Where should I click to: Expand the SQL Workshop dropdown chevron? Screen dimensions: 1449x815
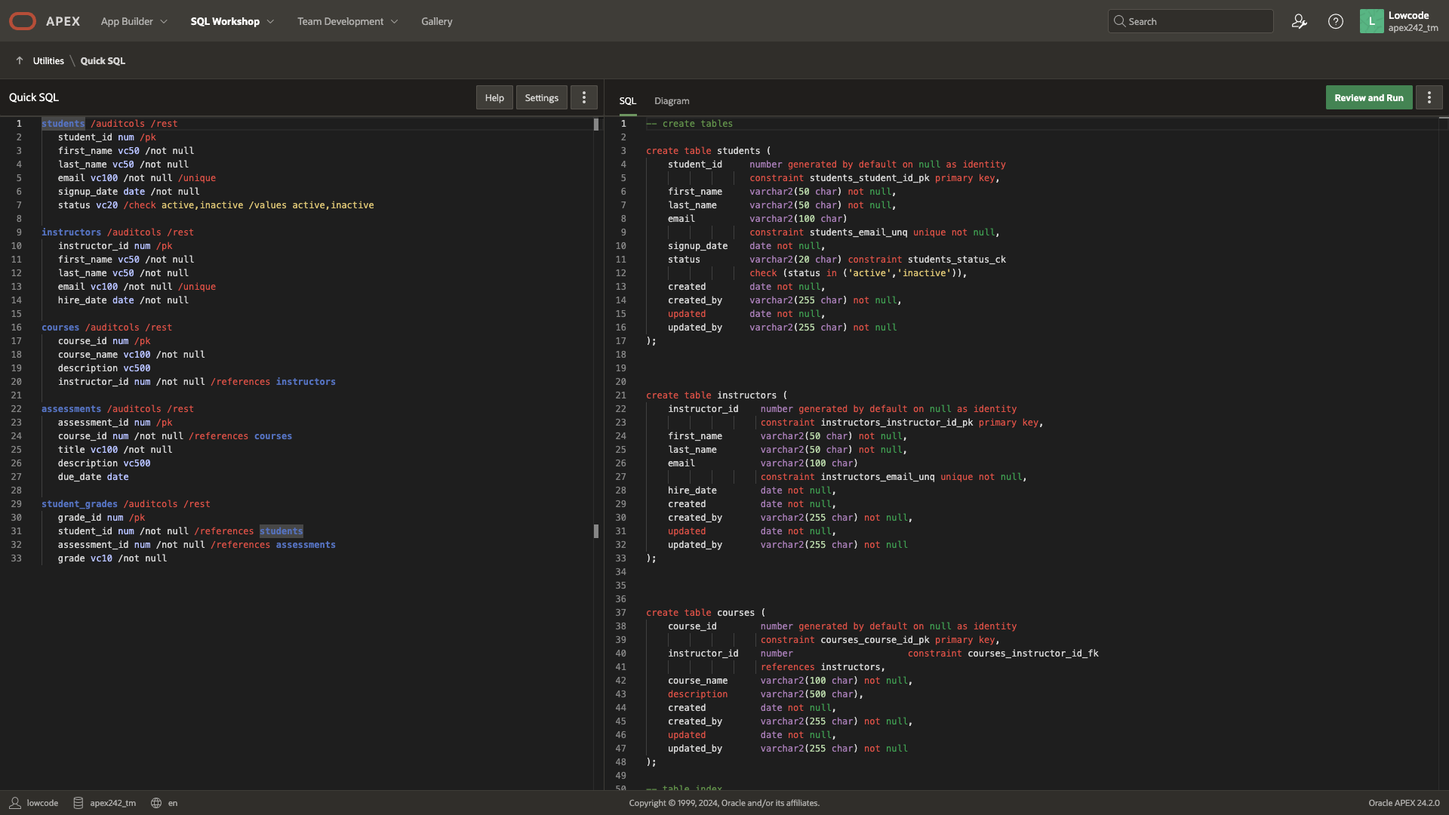(271, 22)
